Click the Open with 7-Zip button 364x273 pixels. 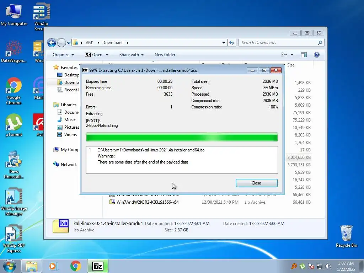click(x=94, y=55)
